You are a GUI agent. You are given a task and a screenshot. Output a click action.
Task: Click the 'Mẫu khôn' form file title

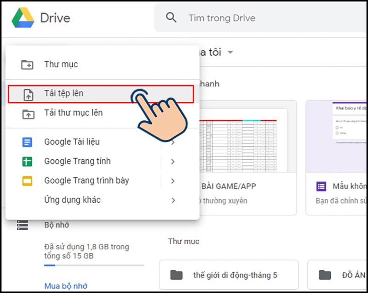point(350,186)
